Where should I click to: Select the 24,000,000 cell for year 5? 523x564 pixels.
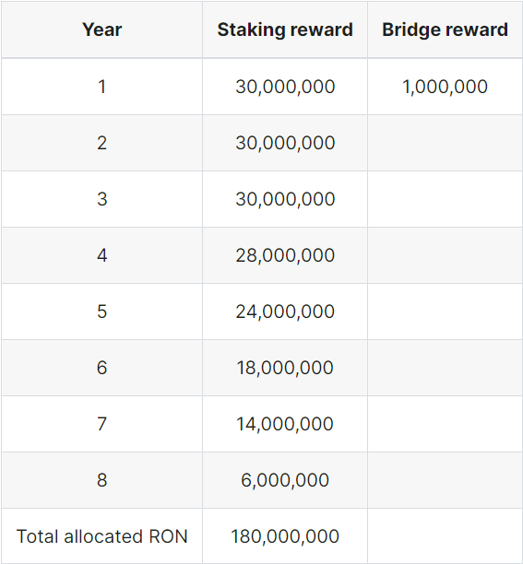285,311
